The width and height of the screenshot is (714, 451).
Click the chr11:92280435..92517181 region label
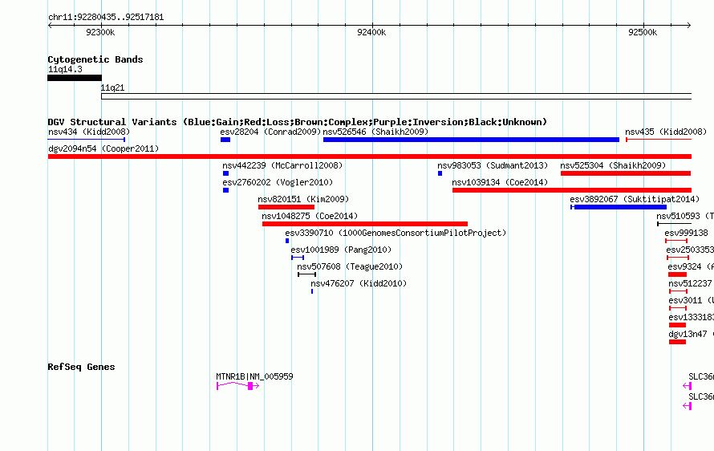click(x=106, y=17)
